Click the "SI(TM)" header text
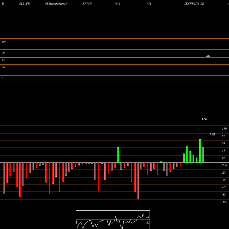 [x=87, y=4]
